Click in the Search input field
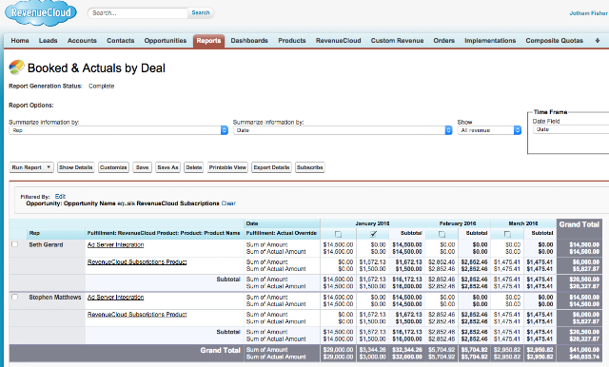The height and width of the screenshot is (367, 609). click(138, 12)
